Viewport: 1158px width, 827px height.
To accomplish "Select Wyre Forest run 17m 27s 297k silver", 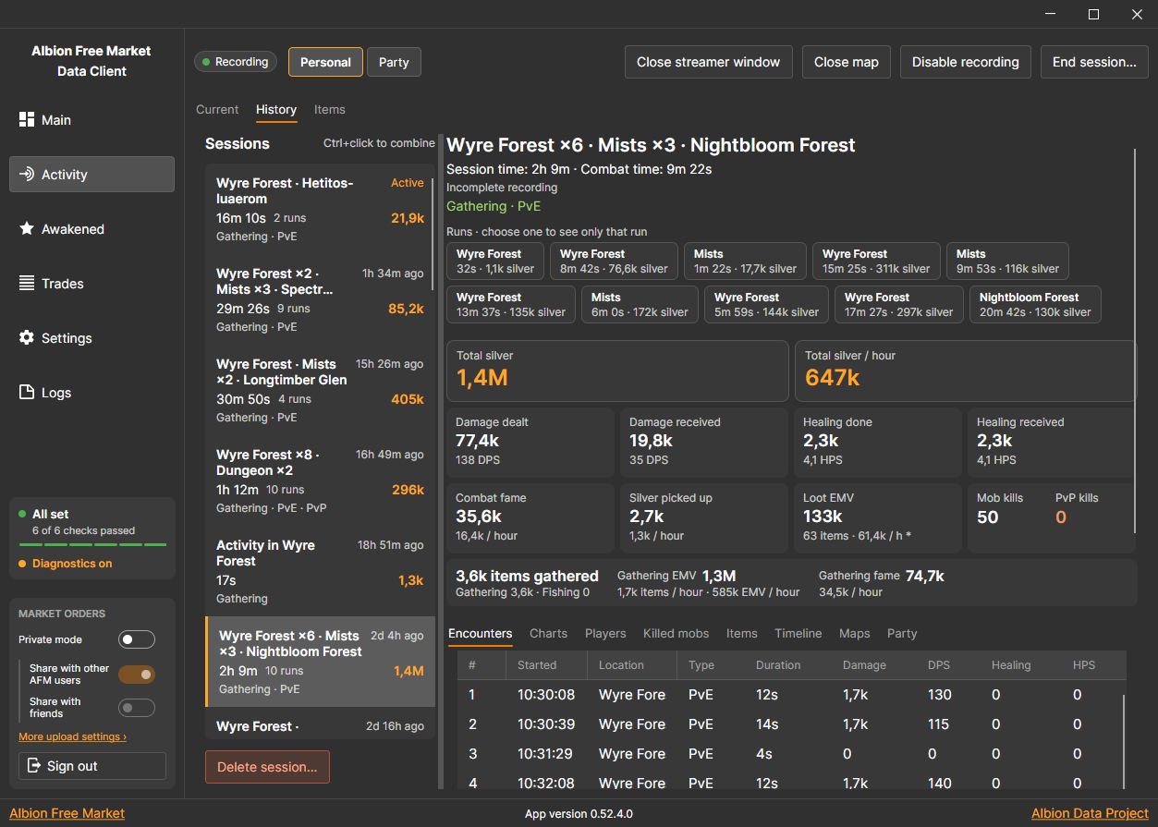I will pos(898,305).
